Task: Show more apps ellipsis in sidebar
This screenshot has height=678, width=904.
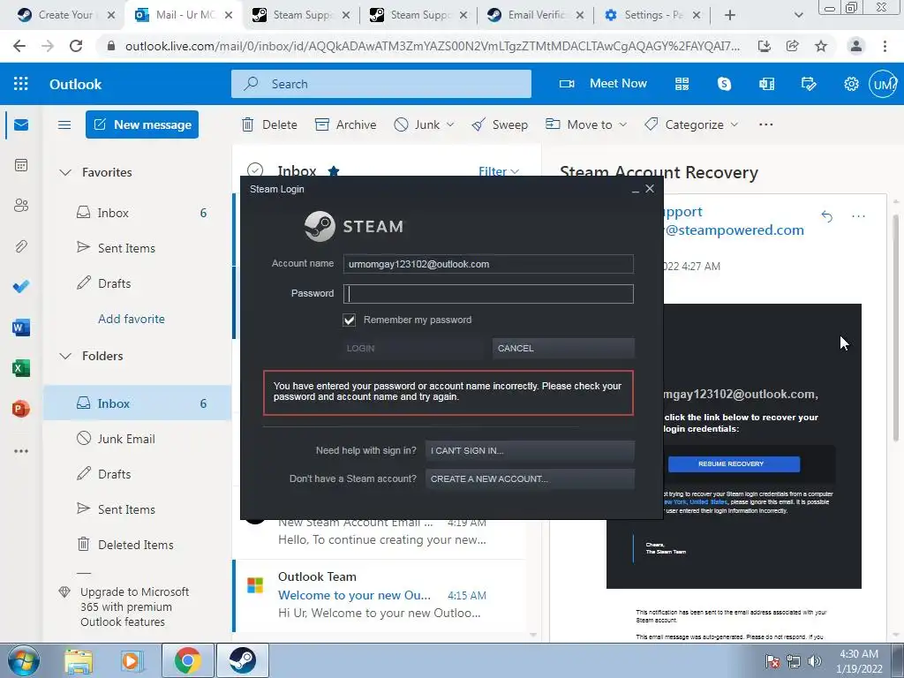Action: pyautogui.click(x=21, y=451)
